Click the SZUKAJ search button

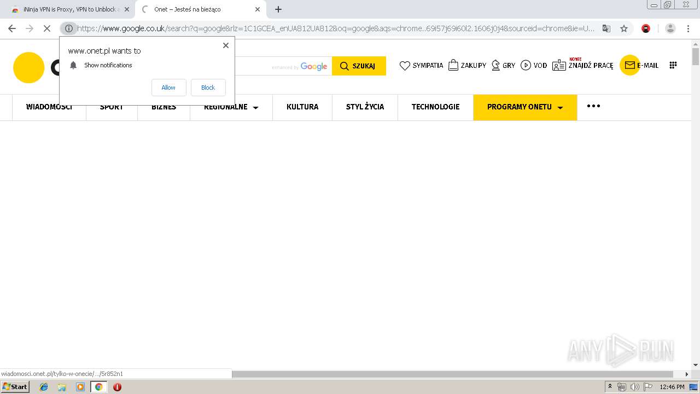359,66
